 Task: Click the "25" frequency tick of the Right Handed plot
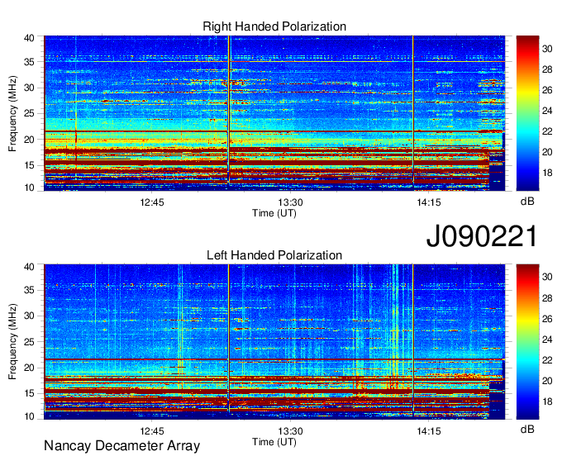[x=29, y=113]
